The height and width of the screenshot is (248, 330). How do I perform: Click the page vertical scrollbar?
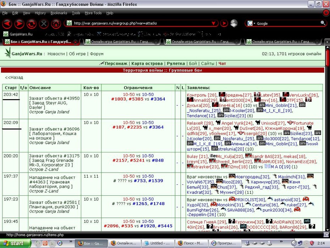[x=327, y=139]
